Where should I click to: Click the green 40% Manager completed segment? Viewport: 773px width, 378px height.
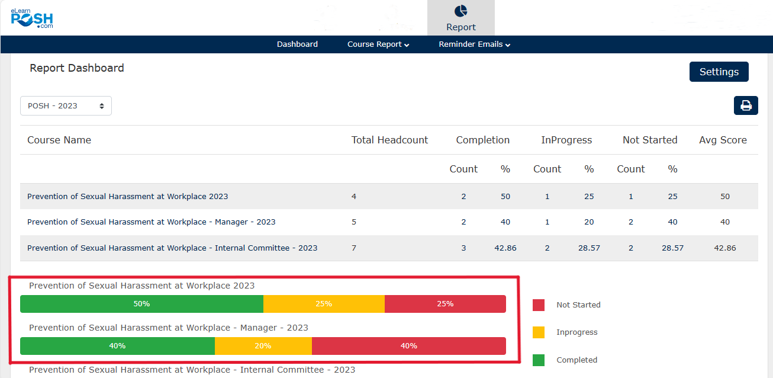coord(117,346)
